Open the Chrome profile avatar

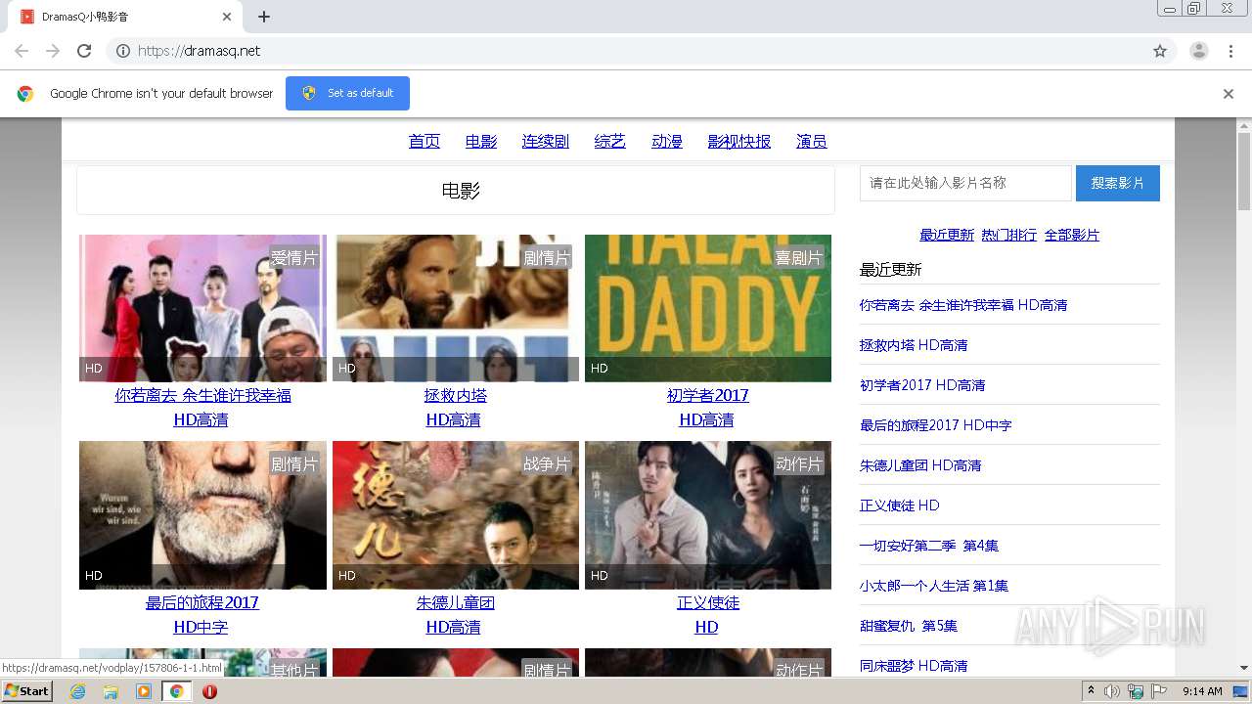click(x=1199, y=51)
